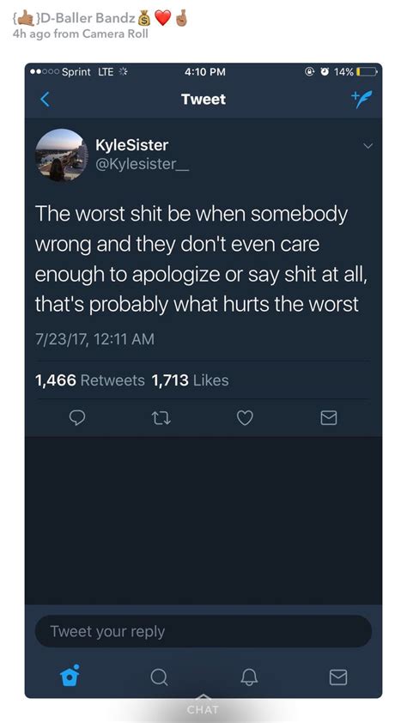Tap the back arrow in Tweet header
407x723 pixels.
coord(45,99)
